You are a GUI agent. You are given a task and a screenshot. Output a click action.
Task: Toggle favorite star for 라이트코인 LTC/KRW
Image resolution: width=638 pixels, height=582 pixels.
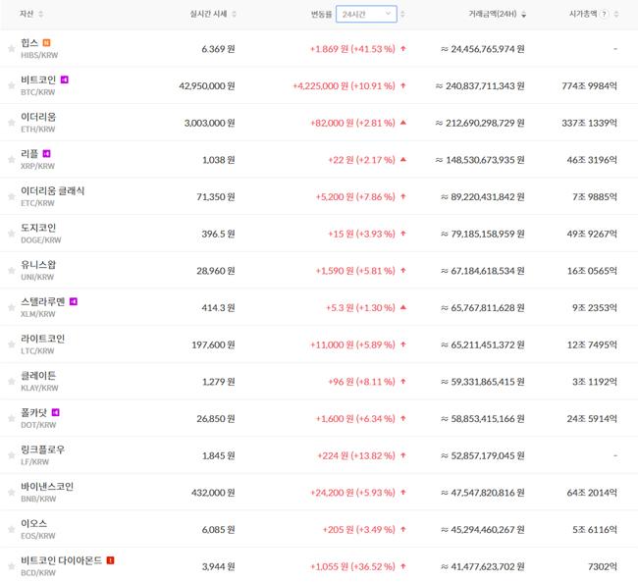pos(12,344)
